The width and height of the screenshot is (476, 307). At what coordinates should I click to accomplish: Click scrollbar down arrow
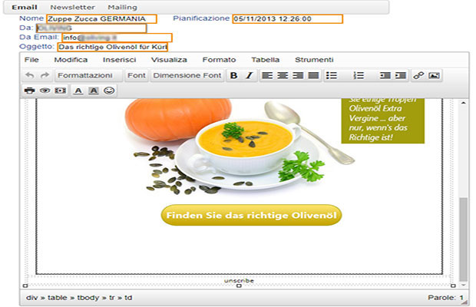[x=463, y=286]
